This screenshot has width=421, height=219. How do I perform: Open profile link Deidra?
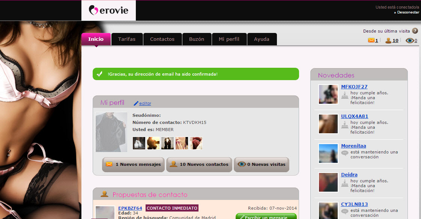coord(349,174)
